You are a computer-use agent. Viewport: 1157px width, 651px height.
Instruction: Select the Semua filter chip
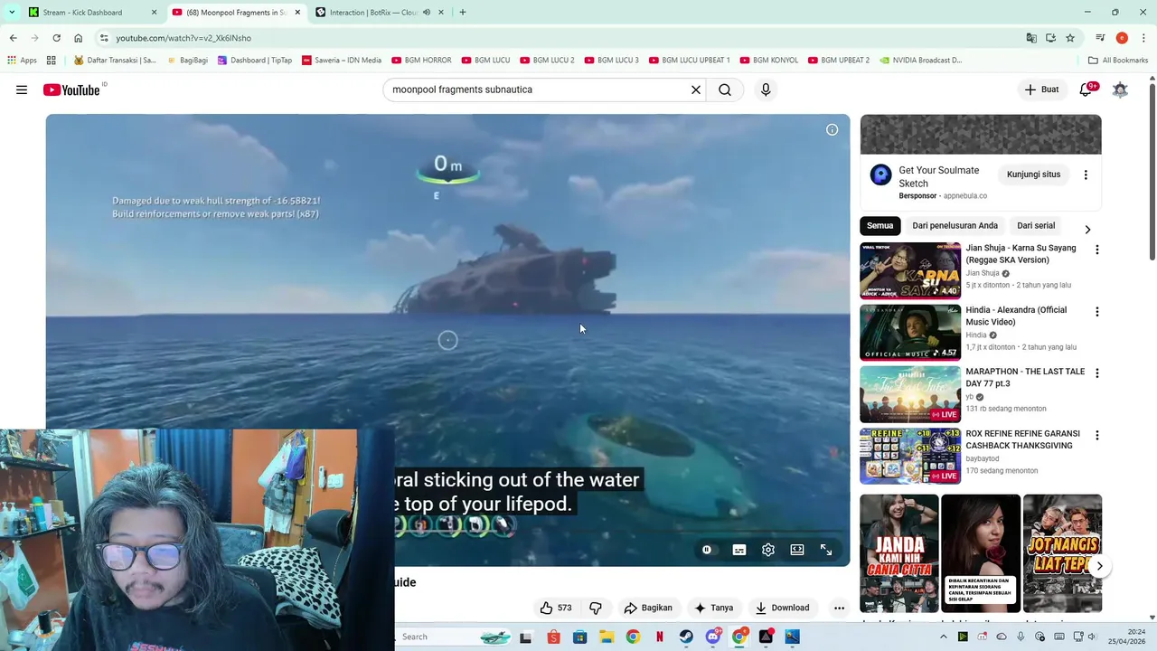[x=880, y=226]
